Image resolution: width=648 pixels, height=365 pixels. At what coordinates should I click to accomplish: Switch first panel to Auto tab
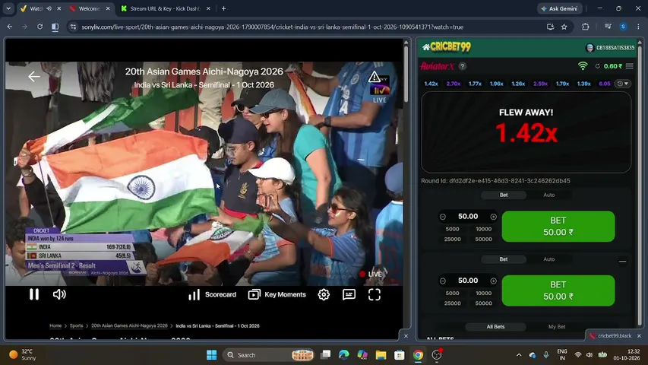pyautogui.click(x=548, y=195)
